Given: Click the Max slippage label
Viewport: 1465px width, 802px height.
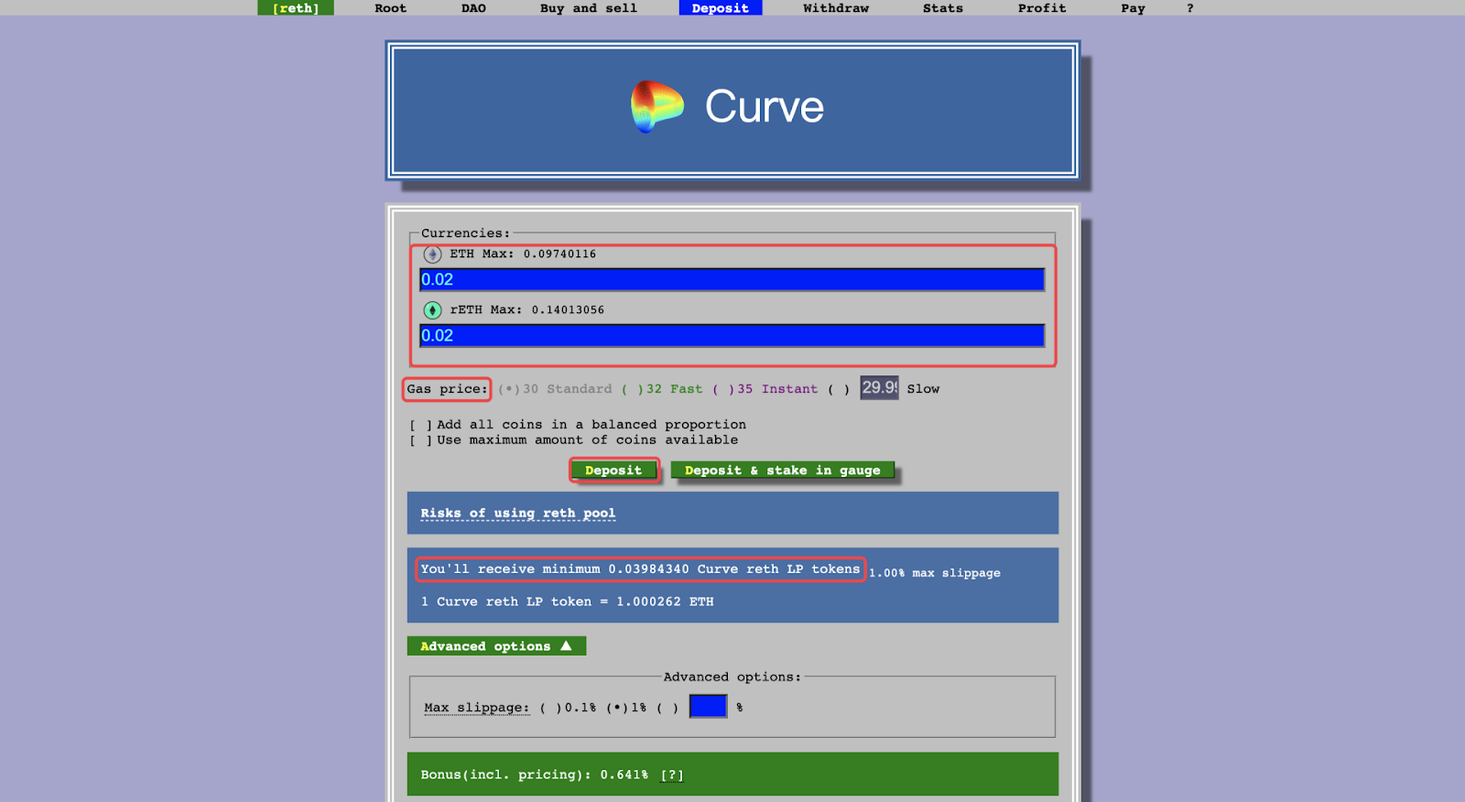Looking at the screenshot, I should pyautogui.click(x=477, y=708).
